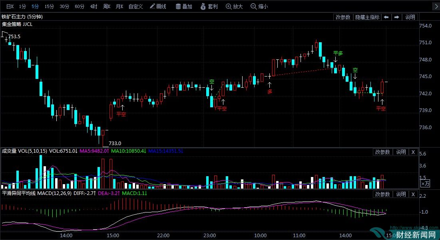Close the MACD panel with X
Viewport: 440px width, 240px height.
(413, 194)
